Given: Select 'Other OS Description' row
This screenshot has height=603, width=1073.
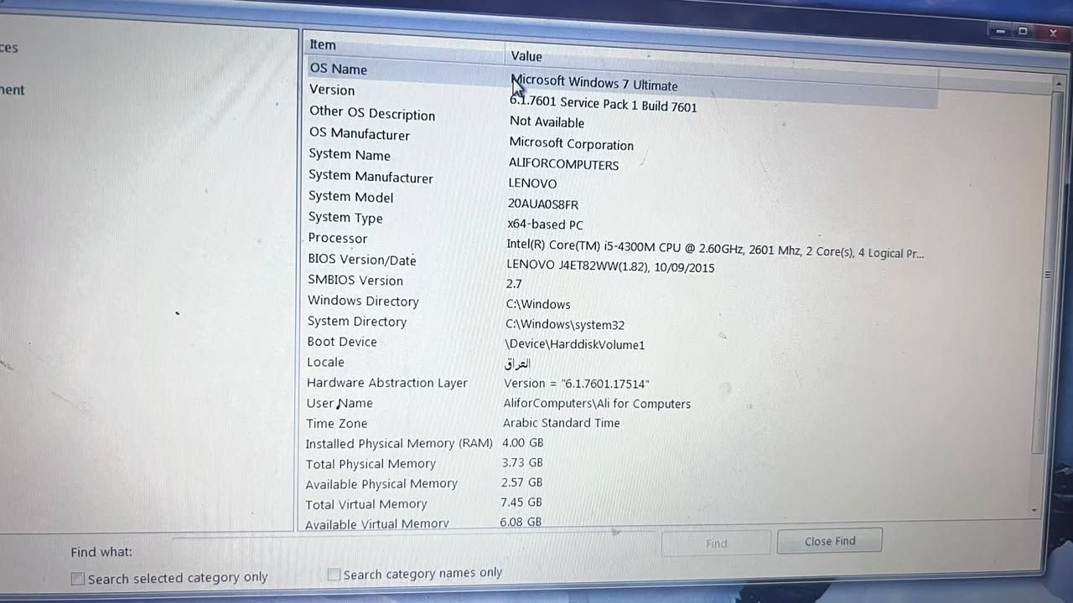Looking at the screenshot, I should tap(372, 113).
